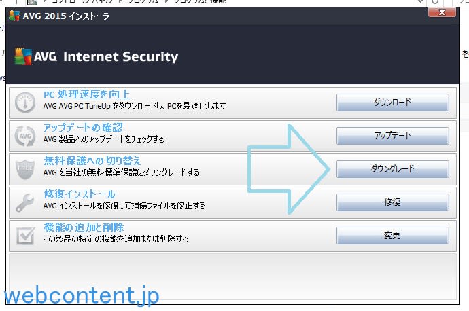
Task: Select the PC 処理速度を向上 heading
Action: [86, 94]
